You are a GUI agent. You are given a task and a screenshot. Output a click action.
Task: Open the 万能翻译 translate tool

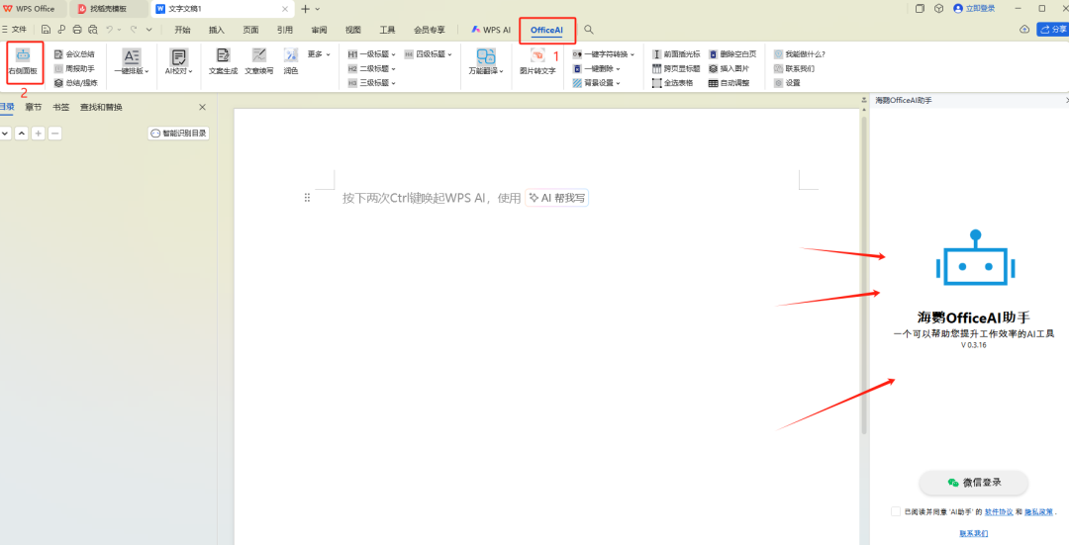point(486,61)
